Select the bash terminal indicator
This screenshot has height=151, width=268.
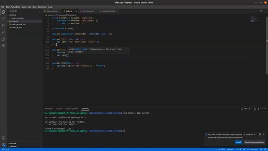coord(244,109)
